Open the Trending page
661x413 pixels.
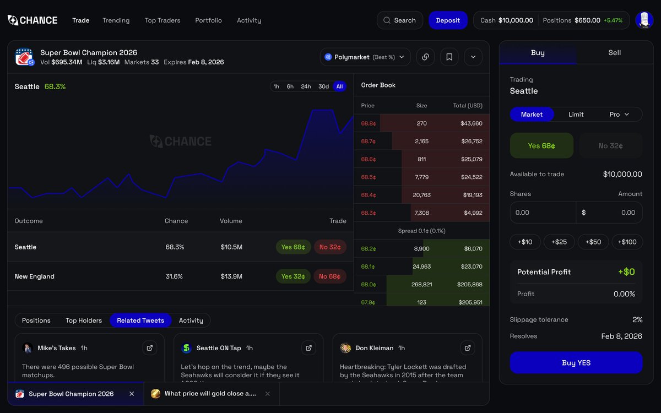click(116, 20)
